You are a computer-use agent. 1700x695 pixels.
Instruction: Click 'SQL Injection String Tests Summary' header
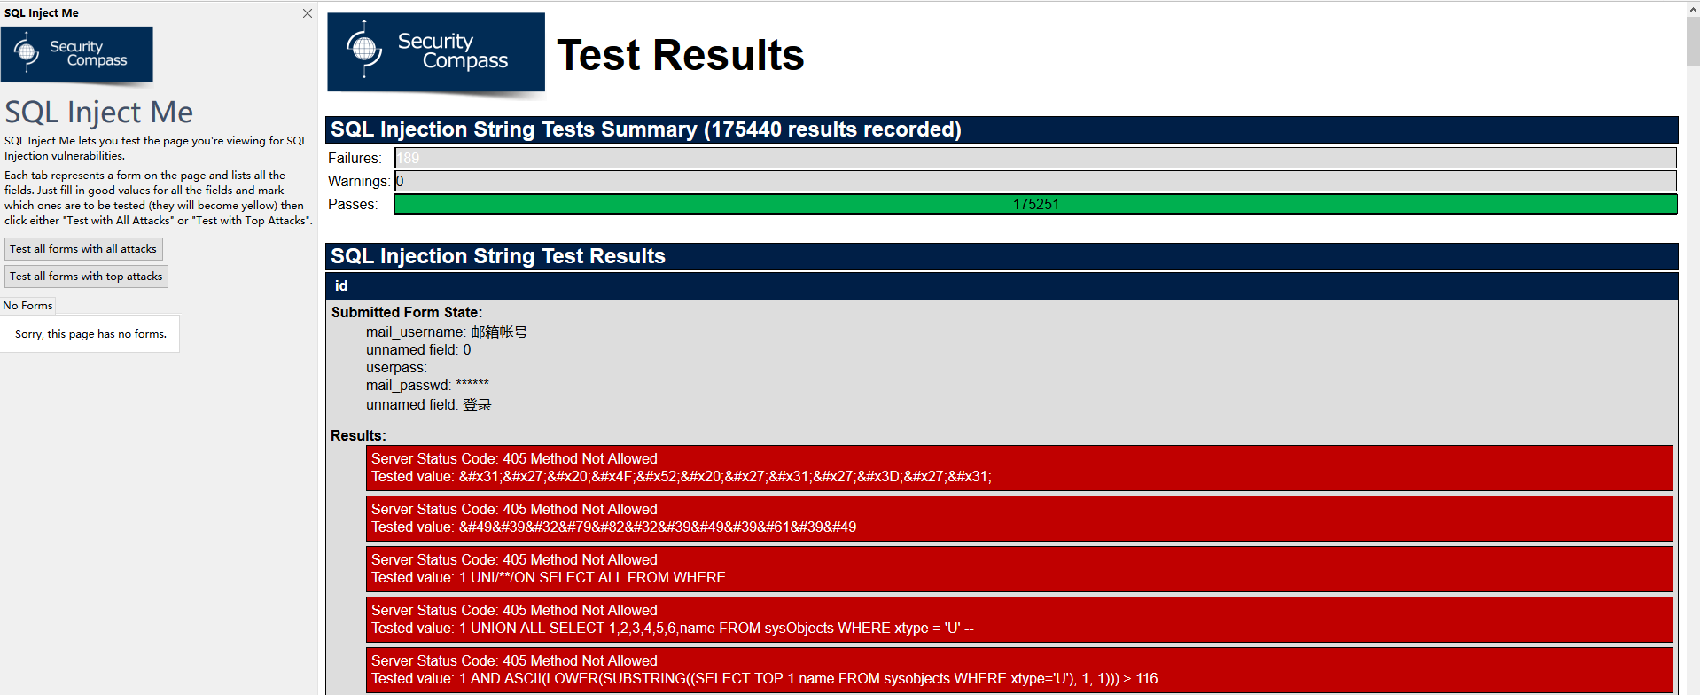click(x=1002, y=129)
